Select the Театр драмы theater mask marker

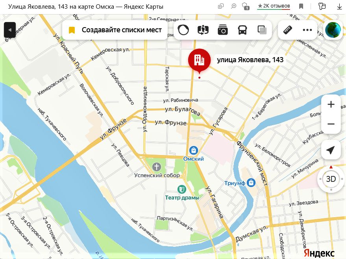[x=181, y=189]
